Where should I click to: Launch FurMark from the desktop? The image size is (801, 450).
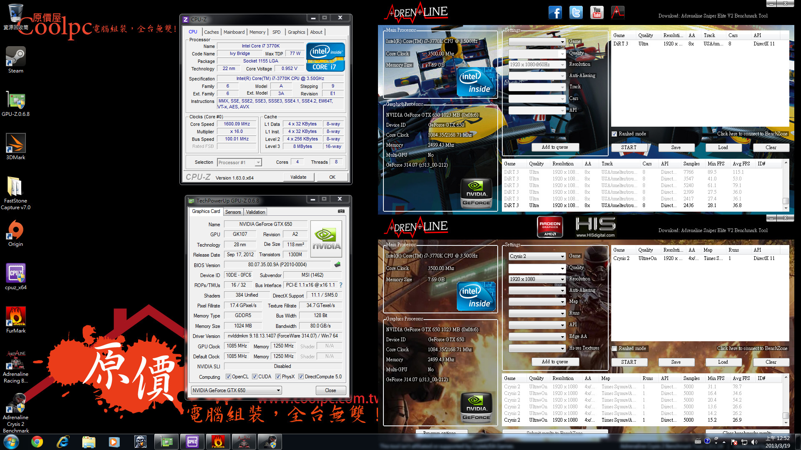[15, 320]
